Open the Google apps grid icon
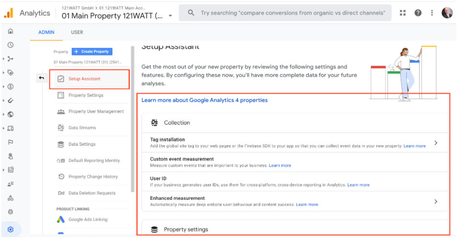Image resolution: width=457 pixels, height=239 pixels. point(403,13)
